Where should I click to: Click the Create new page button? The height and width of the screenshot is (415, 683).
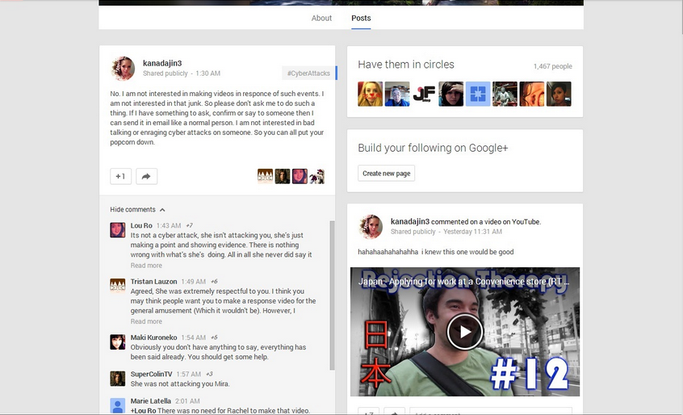pyautogui.click(x=386, y=174)
